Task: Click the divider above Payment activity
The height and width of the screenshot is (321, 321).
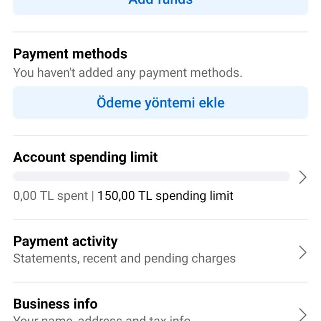Action: 160,219
